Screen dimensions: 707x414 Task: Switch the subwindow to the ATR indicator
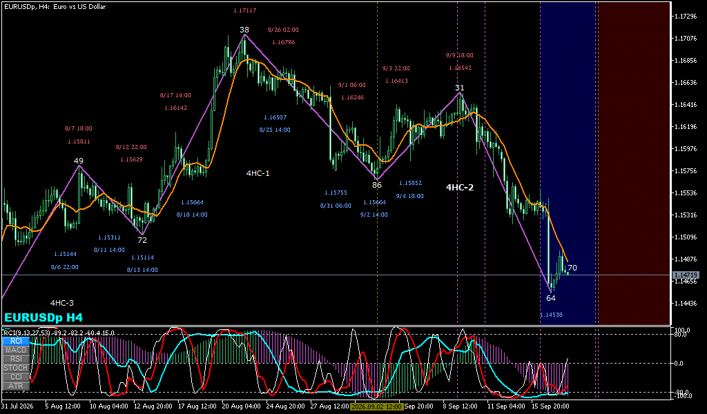click(x=17, y=386)
